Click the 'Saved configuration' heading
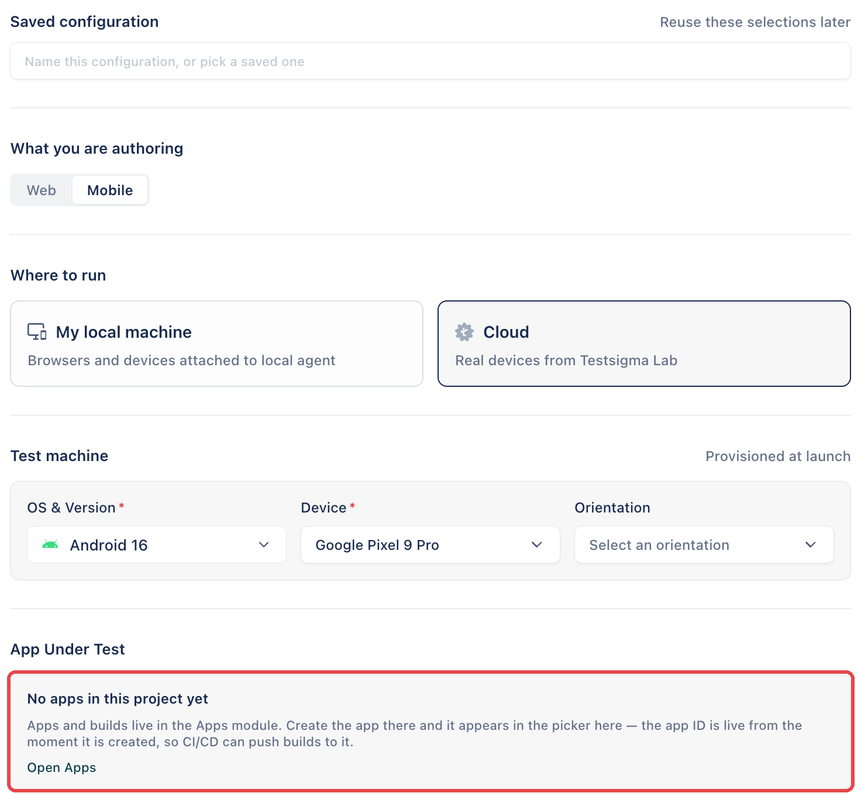The image size is (861, 800). click(x=85, y=22)
